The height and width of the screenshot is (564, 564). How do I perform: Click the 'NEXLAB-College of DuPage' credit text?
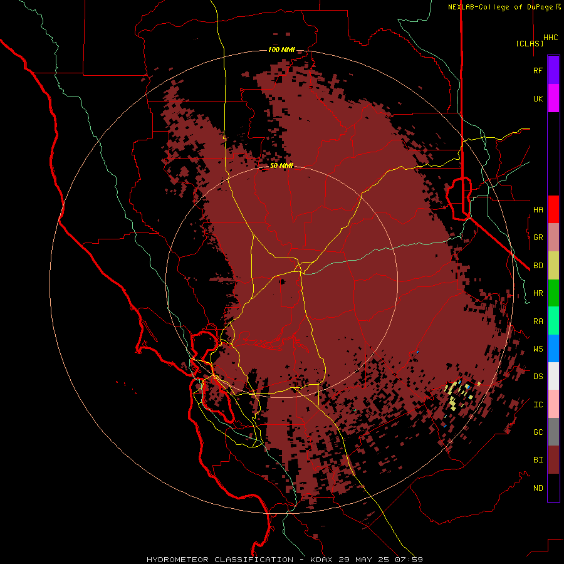coord(500,7)
